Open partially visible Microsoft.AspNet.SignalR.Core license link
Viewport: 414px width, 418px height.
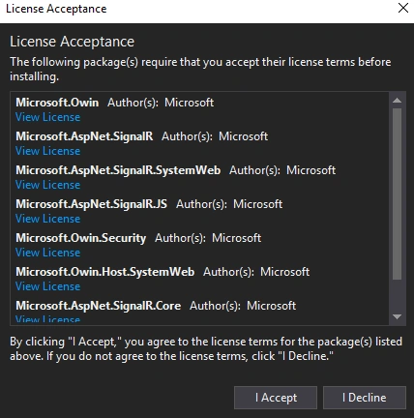coord(47,319)
